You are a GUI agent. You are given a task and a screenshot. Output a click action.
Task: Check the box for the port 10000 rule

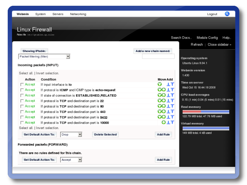[22, 123]
